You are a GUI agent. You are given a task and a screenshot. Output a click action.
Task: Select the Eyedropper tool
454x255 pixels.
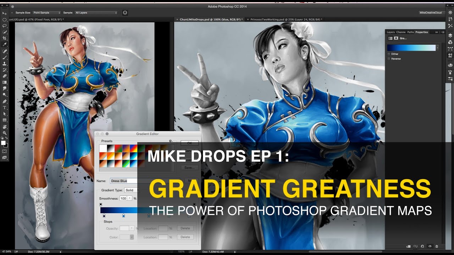(x=5, y=45)
